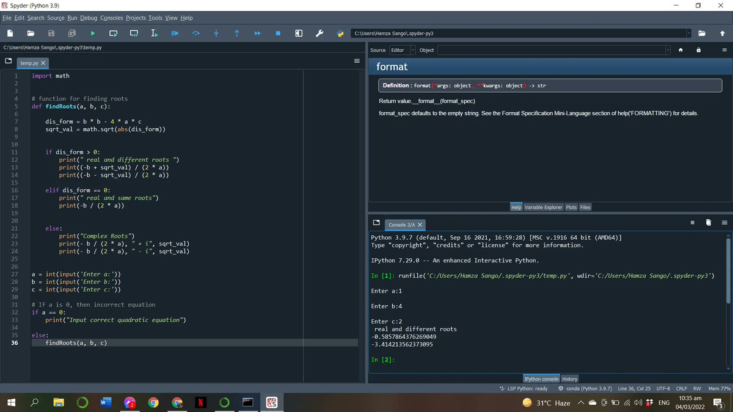Click the console interrupt kernel square

[692, 222]
